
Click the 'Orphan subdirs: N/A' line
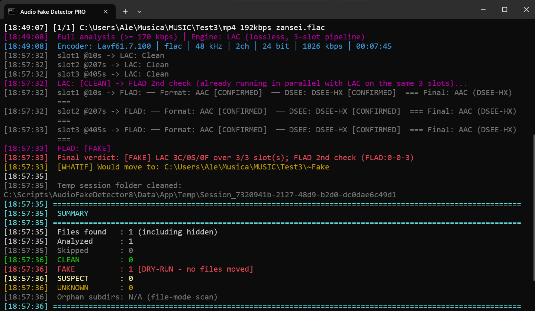click(x=111, y=297)
